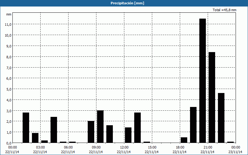Click the 4,0 y-axis label

click(9, 100)
